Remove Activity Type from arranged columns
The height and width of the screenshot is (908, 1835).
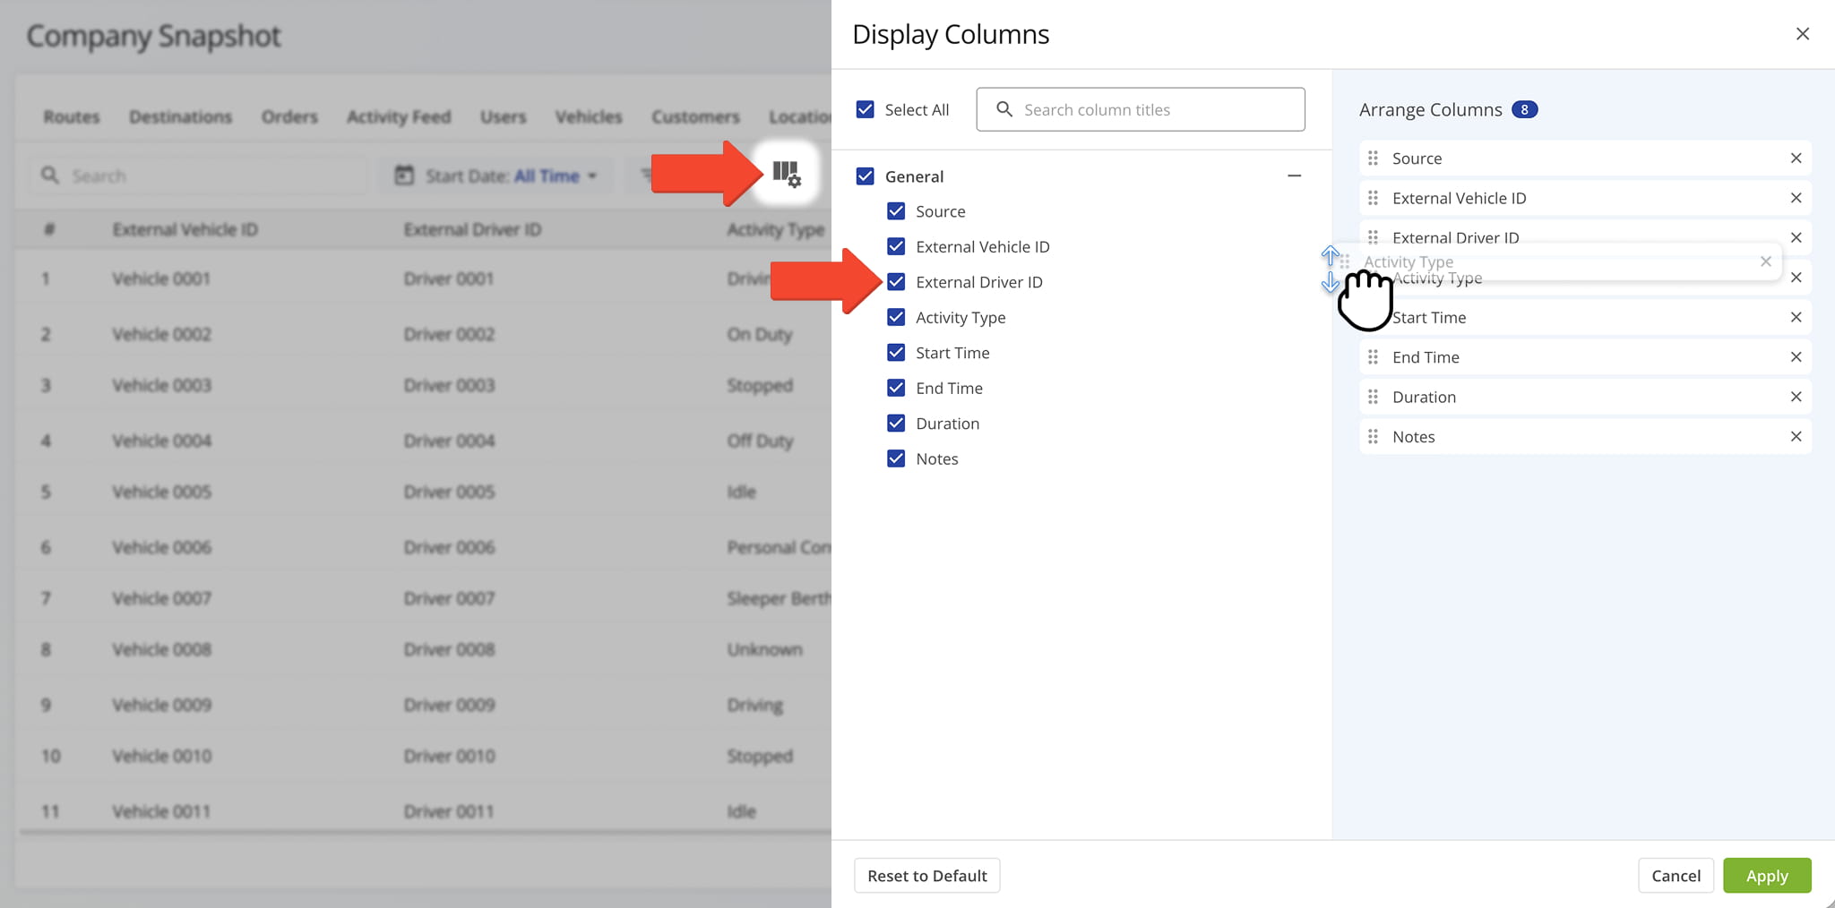(1796, 278)
